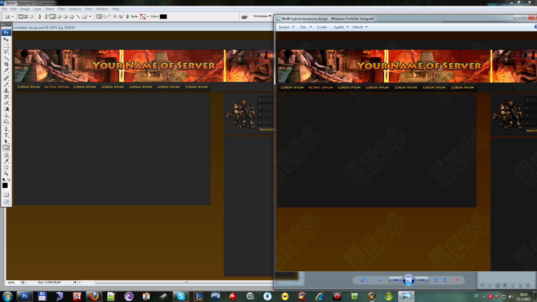Select the Hand tool

coord(6,167)
